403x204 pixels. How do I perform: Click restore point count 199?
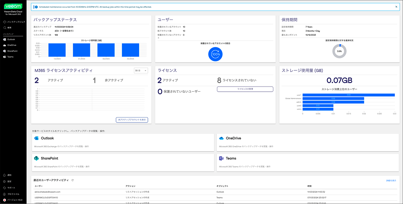click(56, 35)
